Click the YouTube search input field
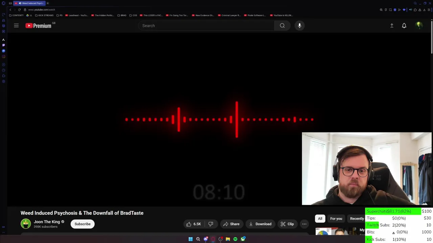This screenshot has height=243, width=433. [206, 26]
